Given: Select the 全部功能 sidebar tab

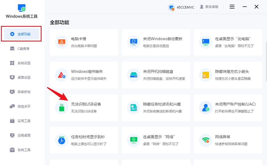Looking at the screenshot, I should (22, 34).
